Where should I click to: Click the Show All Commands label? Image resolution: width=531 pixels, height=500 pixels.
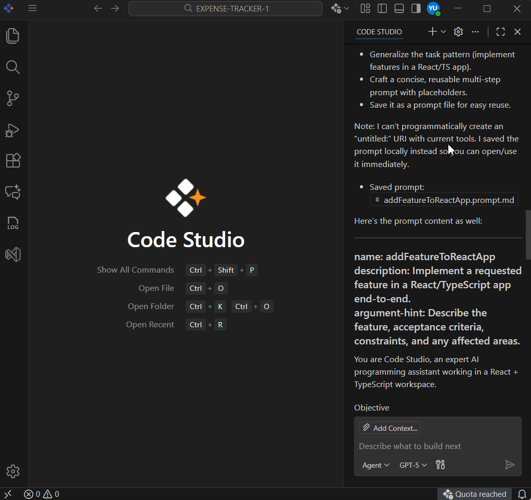tap(135, 270)
